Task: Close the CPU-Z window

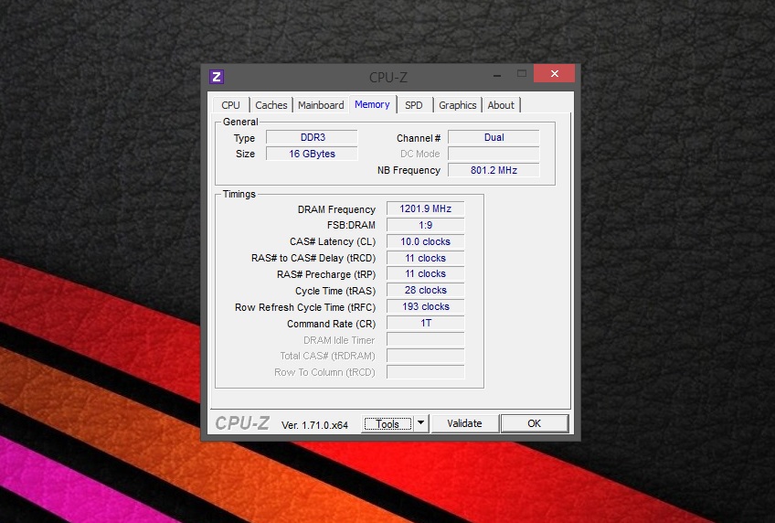Action: [x=555, y=74]
